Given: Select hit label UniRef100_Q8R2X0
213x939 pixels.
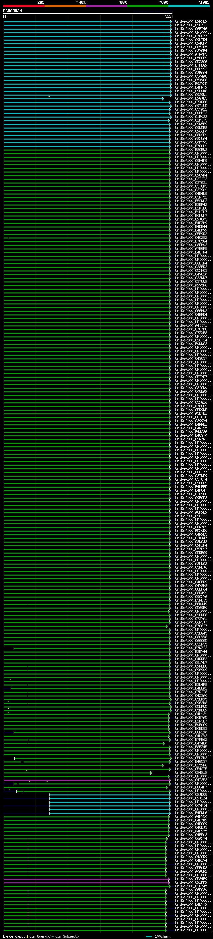Looking at the screenshot, I should click(191, 732).
